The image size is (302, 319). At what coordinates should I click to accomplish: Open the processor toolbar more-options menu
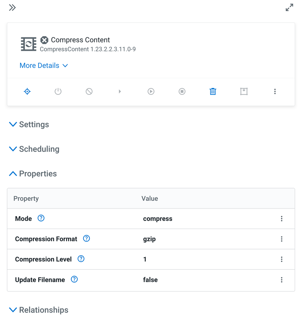[275, 92]
